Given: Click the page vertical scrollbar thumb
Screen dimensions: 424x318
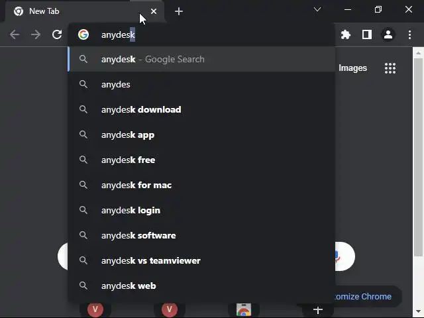Looking at the screenshot, I should pos(418,157).
